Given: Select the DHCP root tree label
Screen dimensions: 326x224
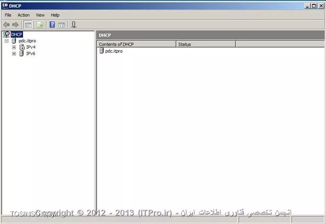Looking at the screenshot, I should 17,35.
